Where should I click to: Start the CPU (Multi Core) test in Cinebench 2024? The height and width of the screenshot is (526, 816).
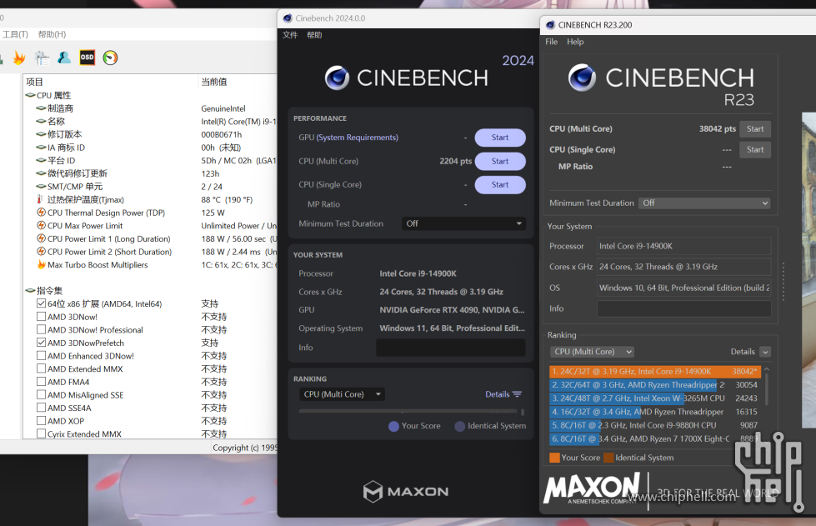point(500,161)
